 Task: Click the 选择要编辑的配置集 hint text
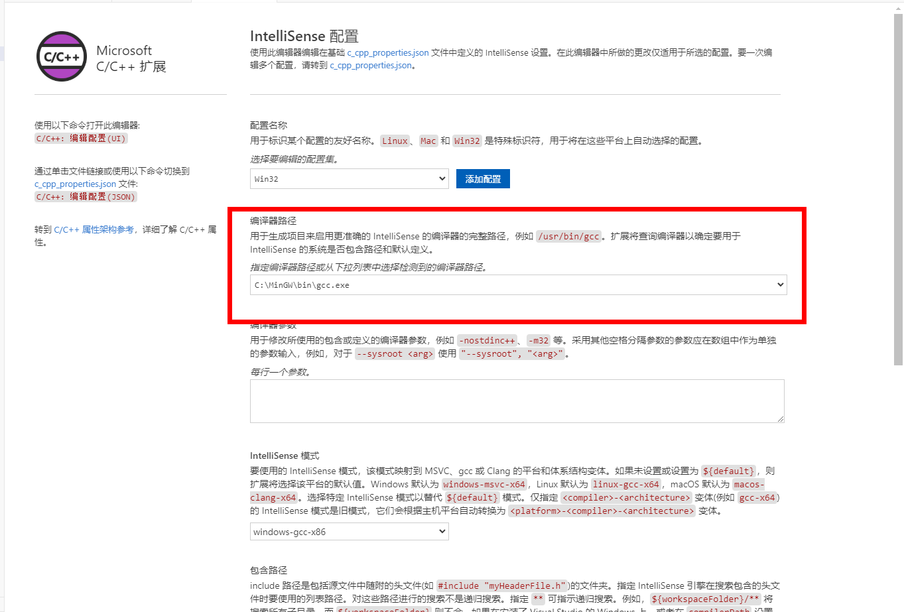tap(295, 159)
